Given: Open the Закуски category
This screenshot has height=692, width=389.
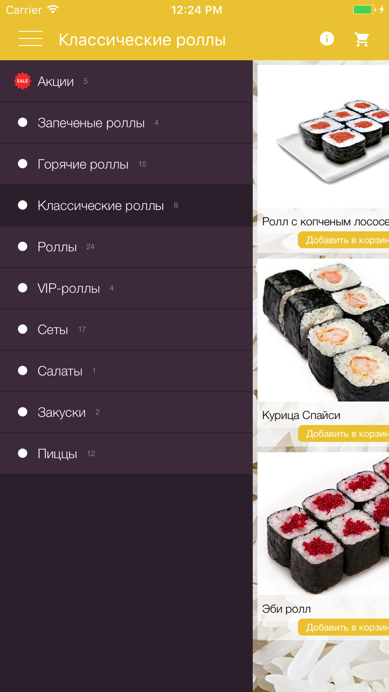Looking at the screenshot, I should [126, 412].
